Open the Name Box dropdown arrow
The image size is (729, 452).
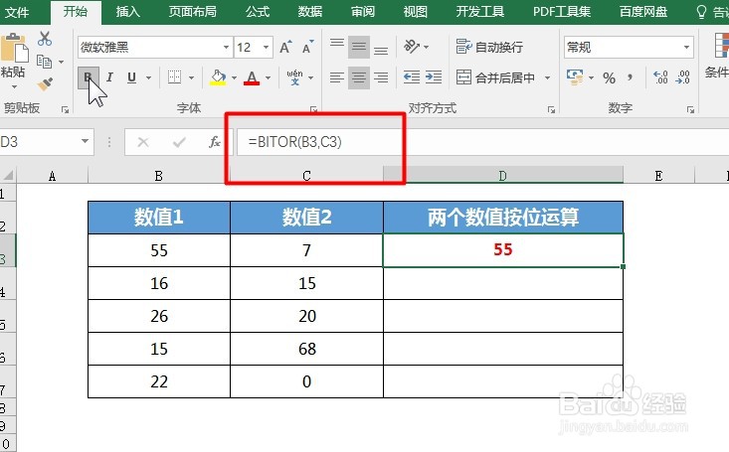pos(85,141)
